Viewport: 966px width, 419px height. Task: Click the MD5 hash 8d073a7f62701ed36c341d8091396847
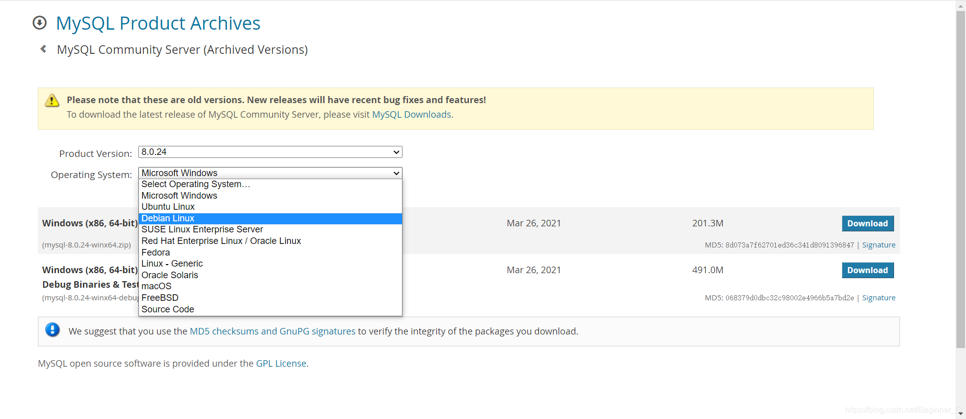(x=789, y=245)
